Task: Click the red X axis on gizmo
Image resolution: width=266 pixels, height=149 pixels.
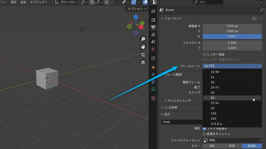Action: coord(141,27)
